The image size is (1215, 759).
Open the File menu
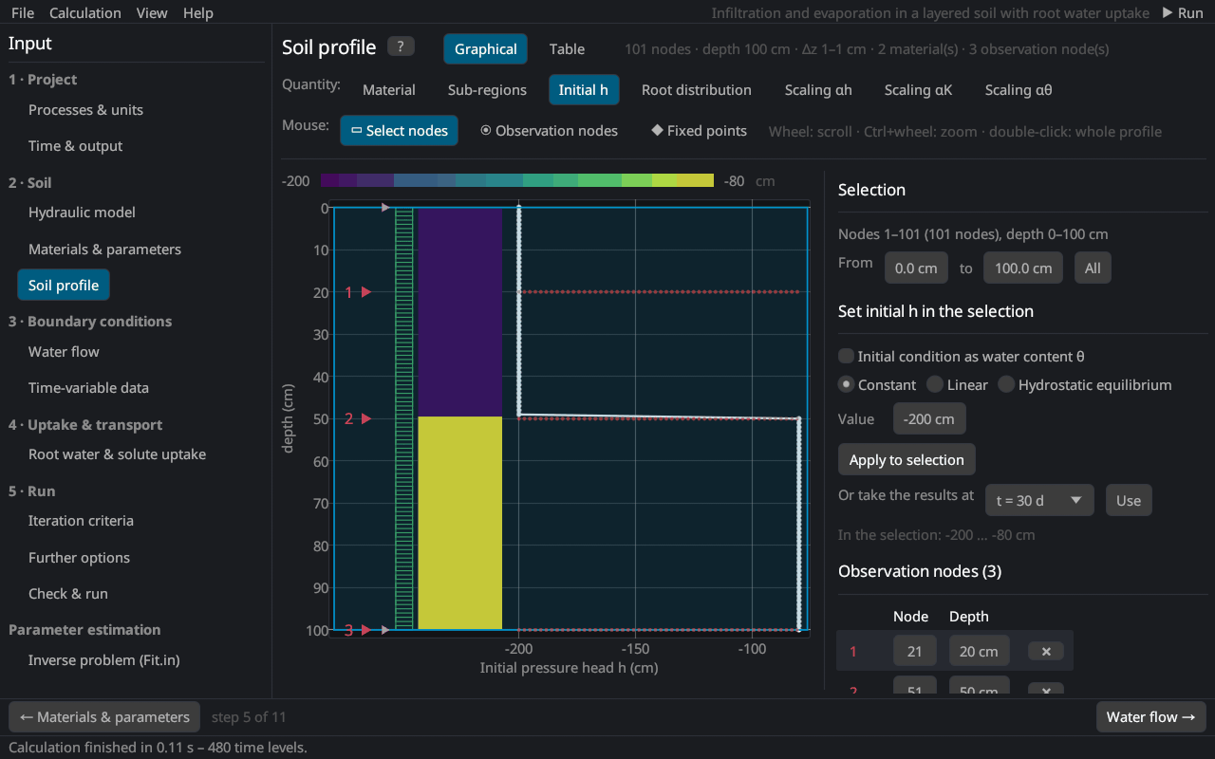(23, 13)
